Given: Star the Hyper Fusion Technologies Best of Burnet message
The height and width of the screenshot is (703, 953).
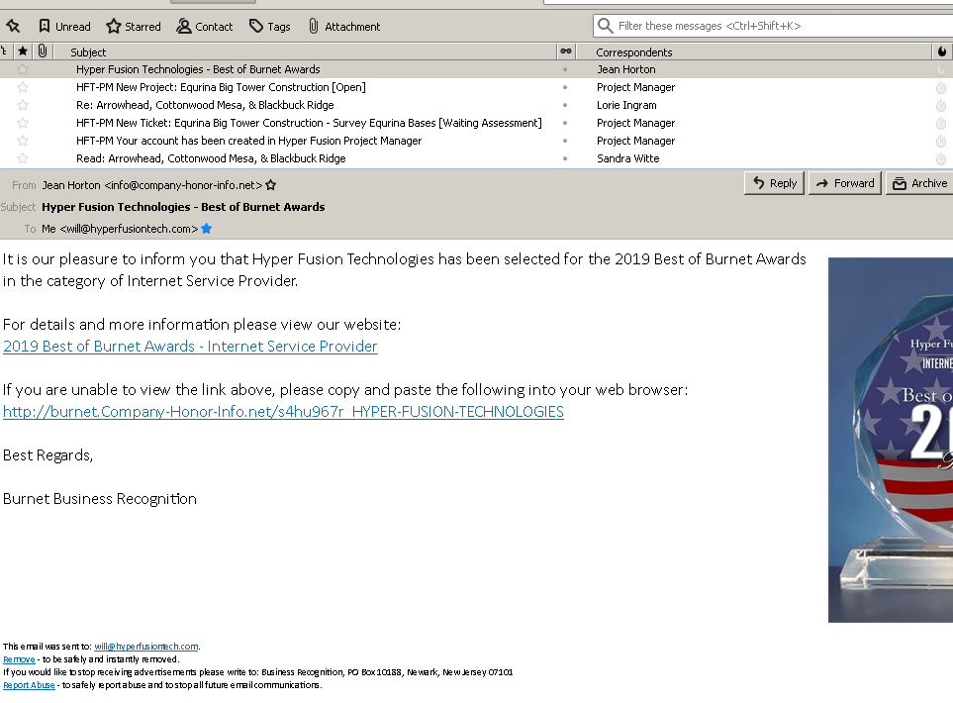Looking at the screenshot, I should [23, 69].
